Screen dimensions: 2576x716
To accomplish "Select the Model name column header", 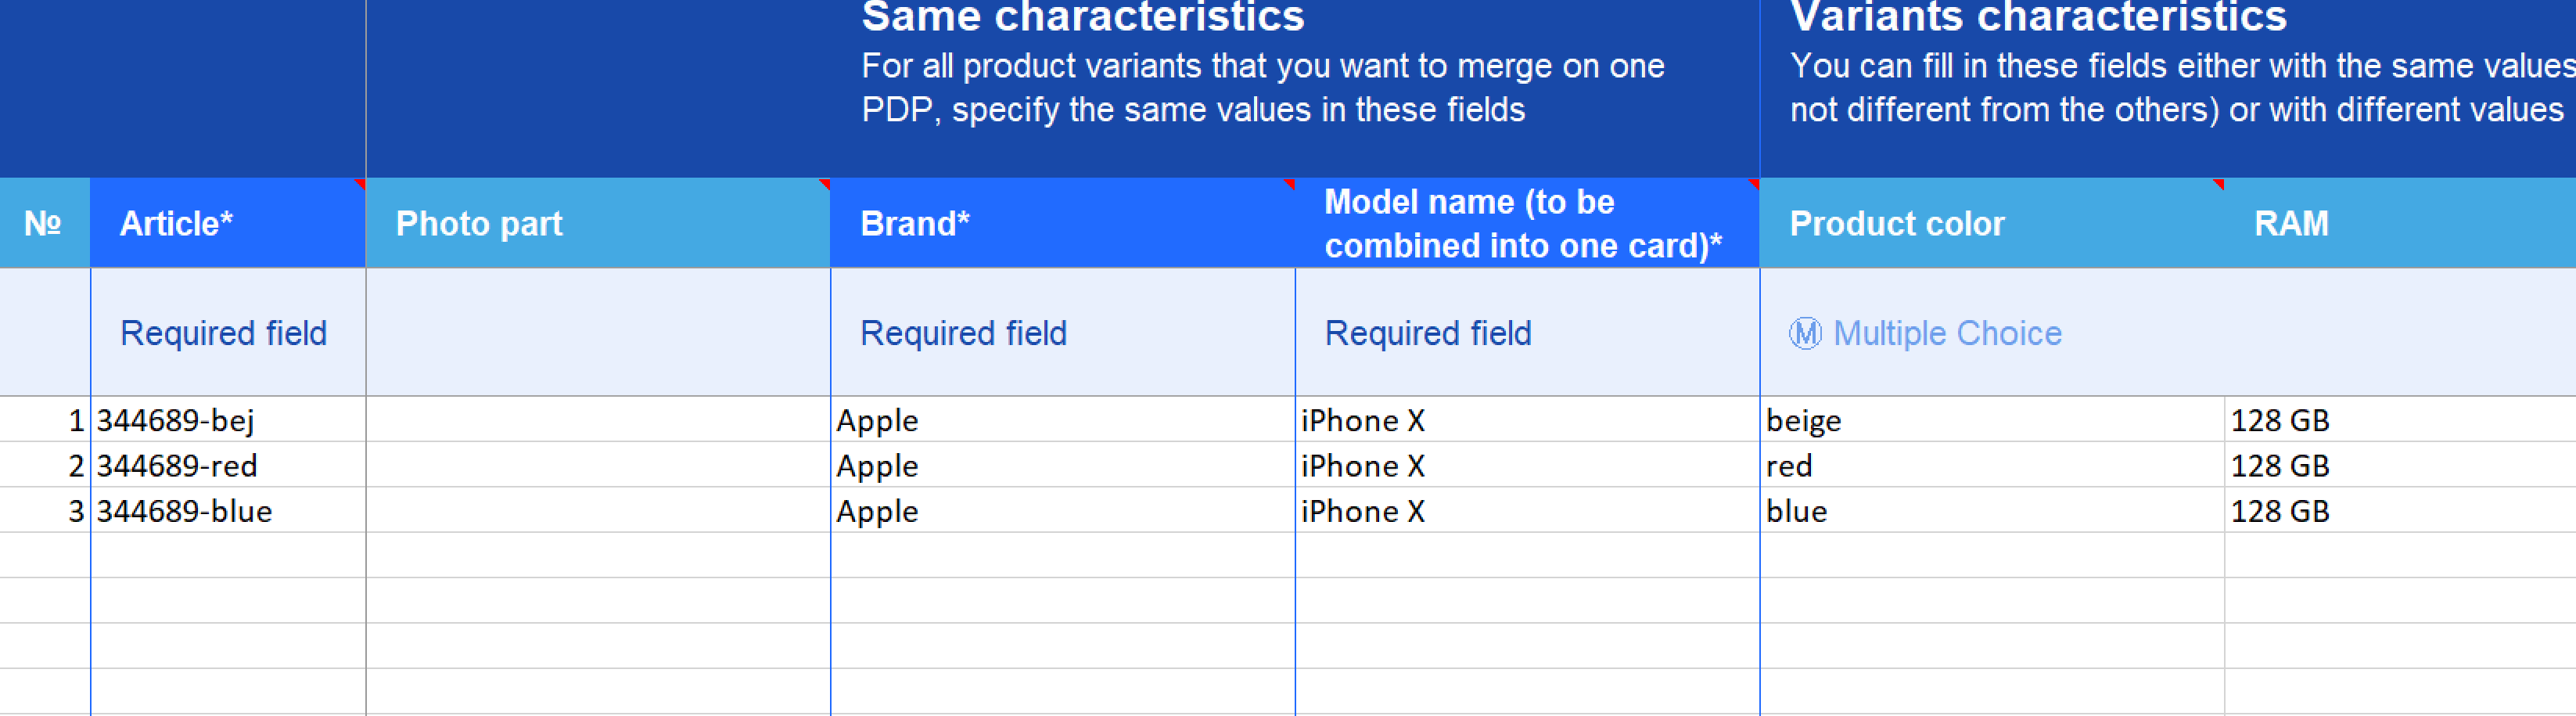I will tap(1527, 223).
